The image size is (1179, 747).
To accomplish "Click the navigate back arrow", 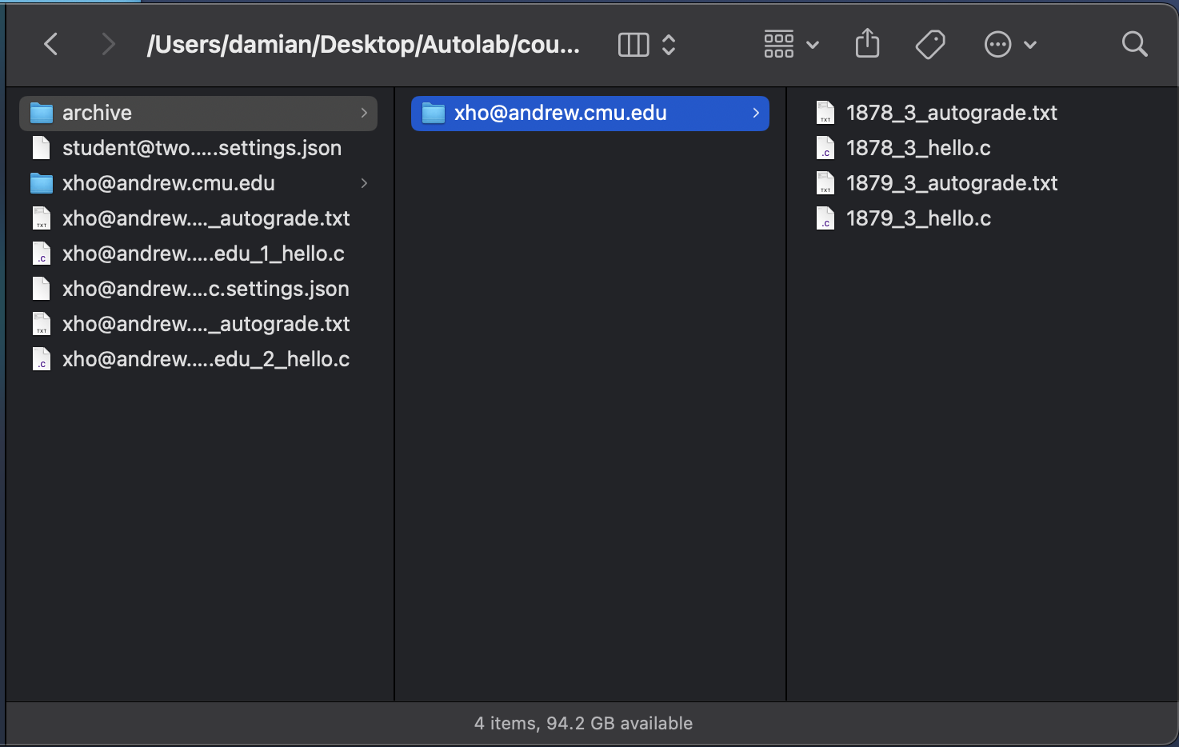I will (x=50, y=44).
